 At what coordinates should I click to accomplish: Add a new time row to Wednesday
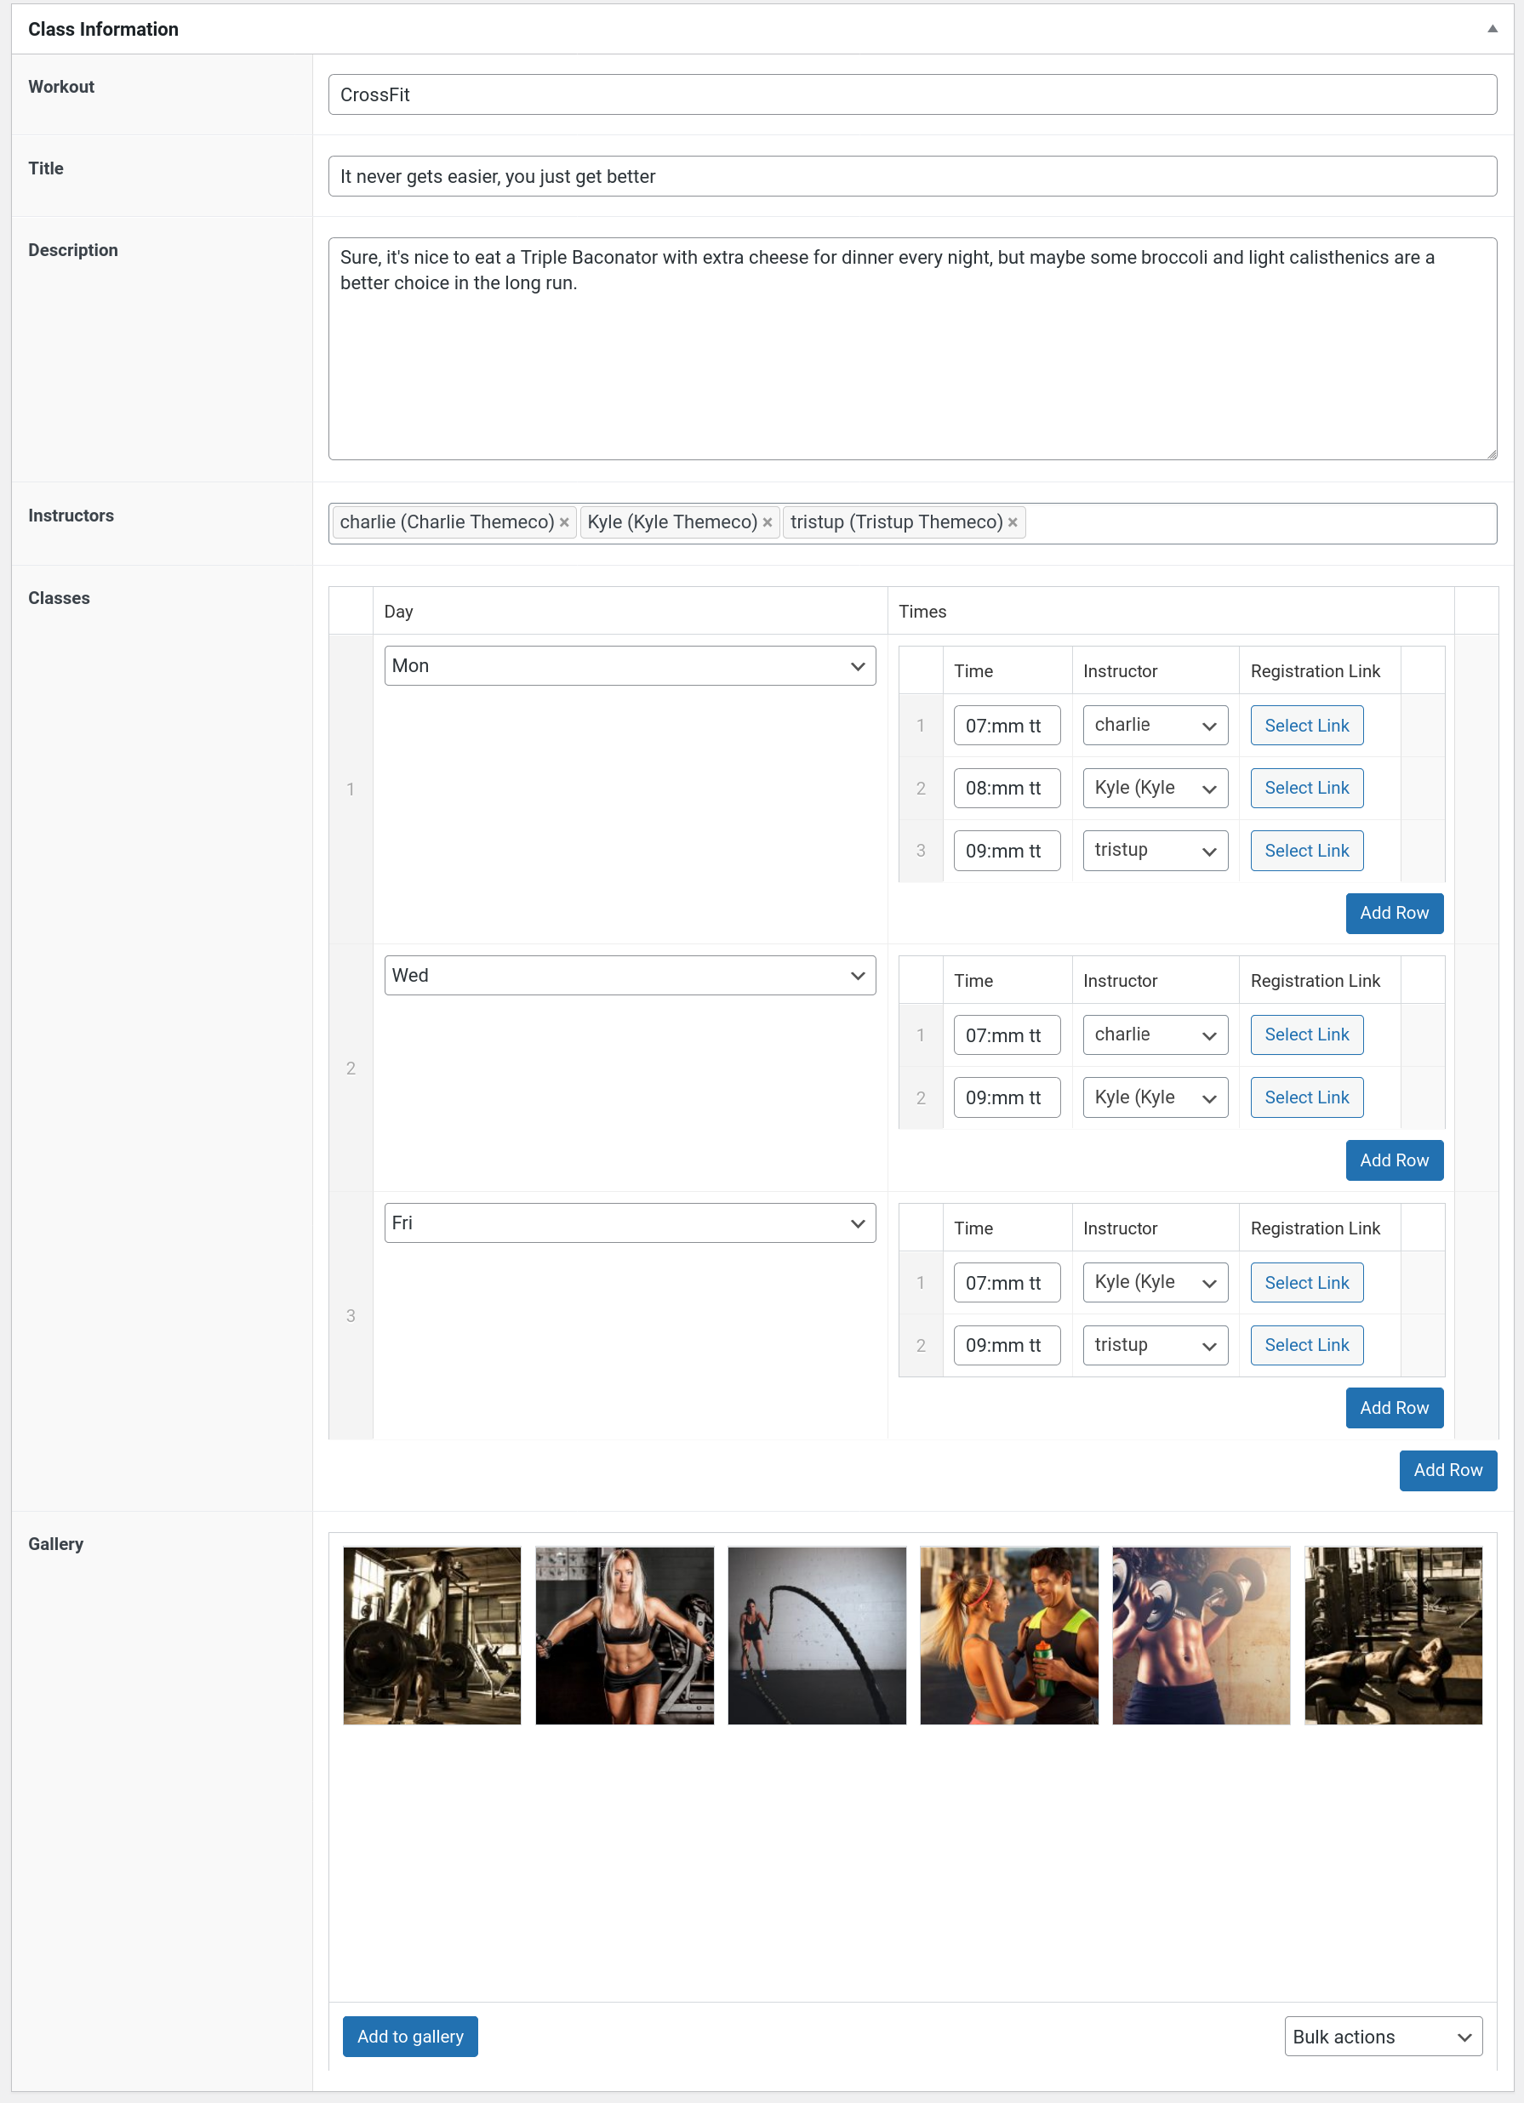click(x=1394, y=1160)
